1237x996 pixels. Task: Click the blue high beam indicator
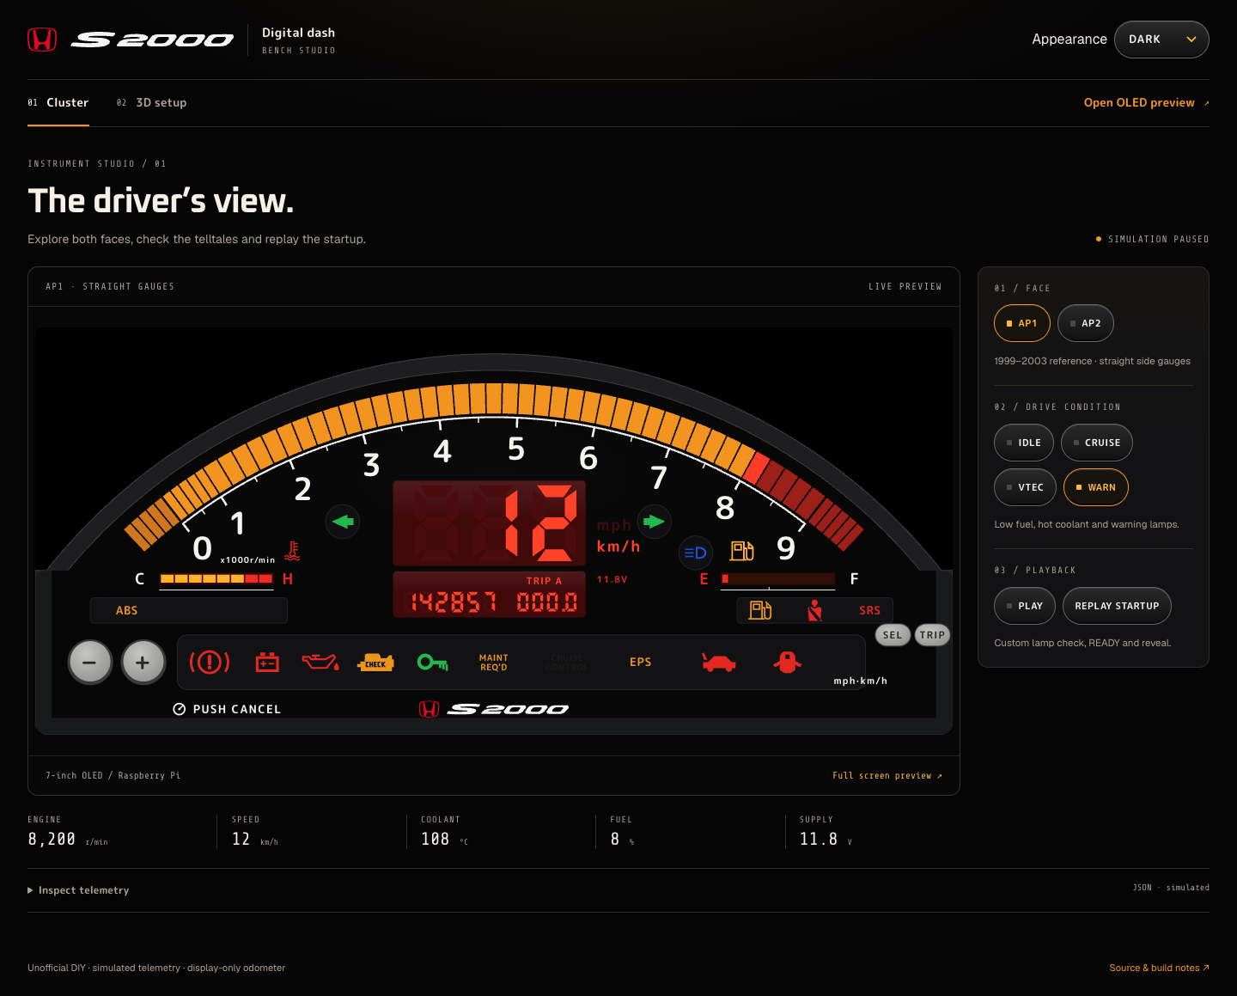(696, 553)
